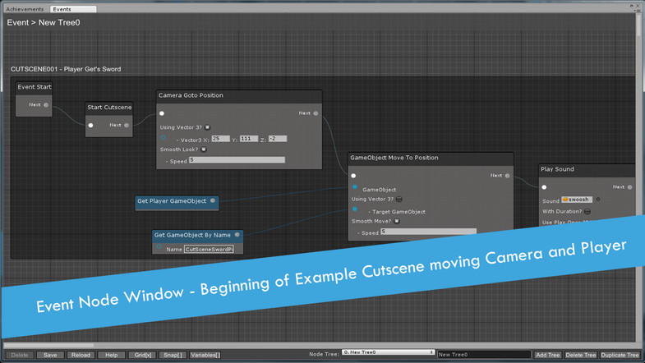The image size is (645, 363).
Task: Click the blue GameObject input port
Action: [x=355, y=187]
